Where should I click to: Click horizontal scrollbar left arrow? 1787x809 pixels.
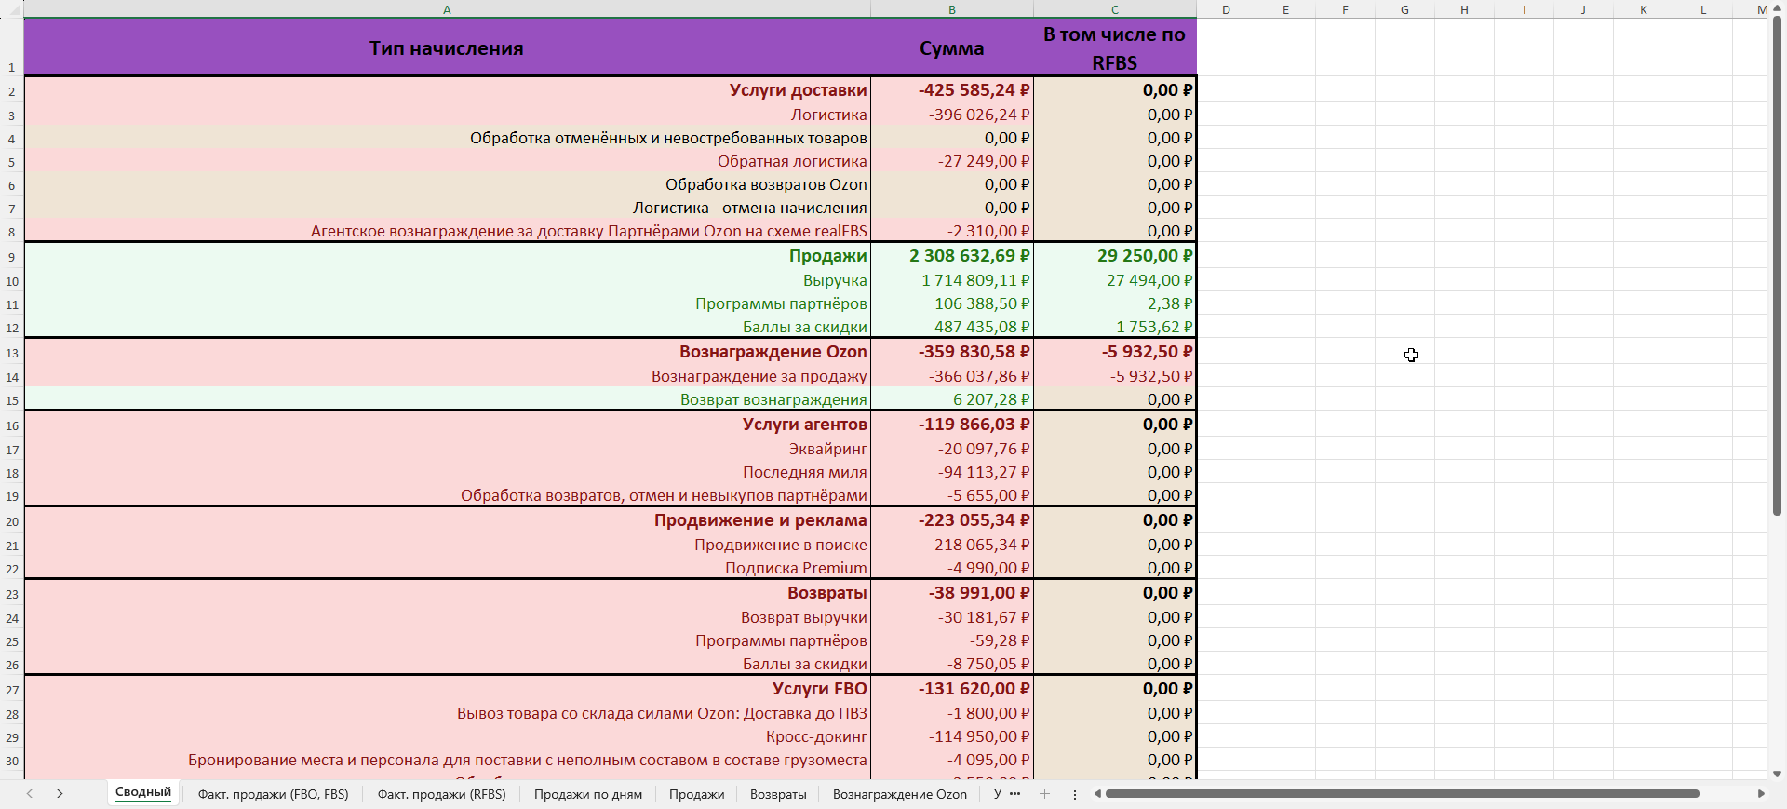click(x=1097, y=794)
